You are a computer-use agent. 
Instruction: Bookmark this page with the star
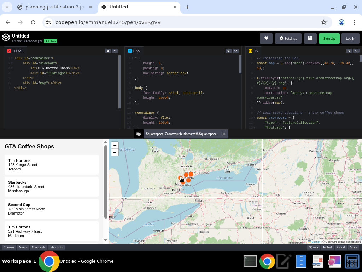[x=324, y=22]
